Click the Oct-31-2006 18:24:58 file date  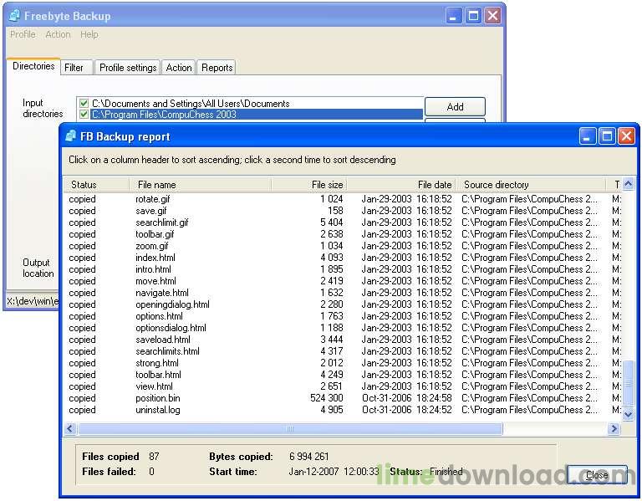click(407, 398)
